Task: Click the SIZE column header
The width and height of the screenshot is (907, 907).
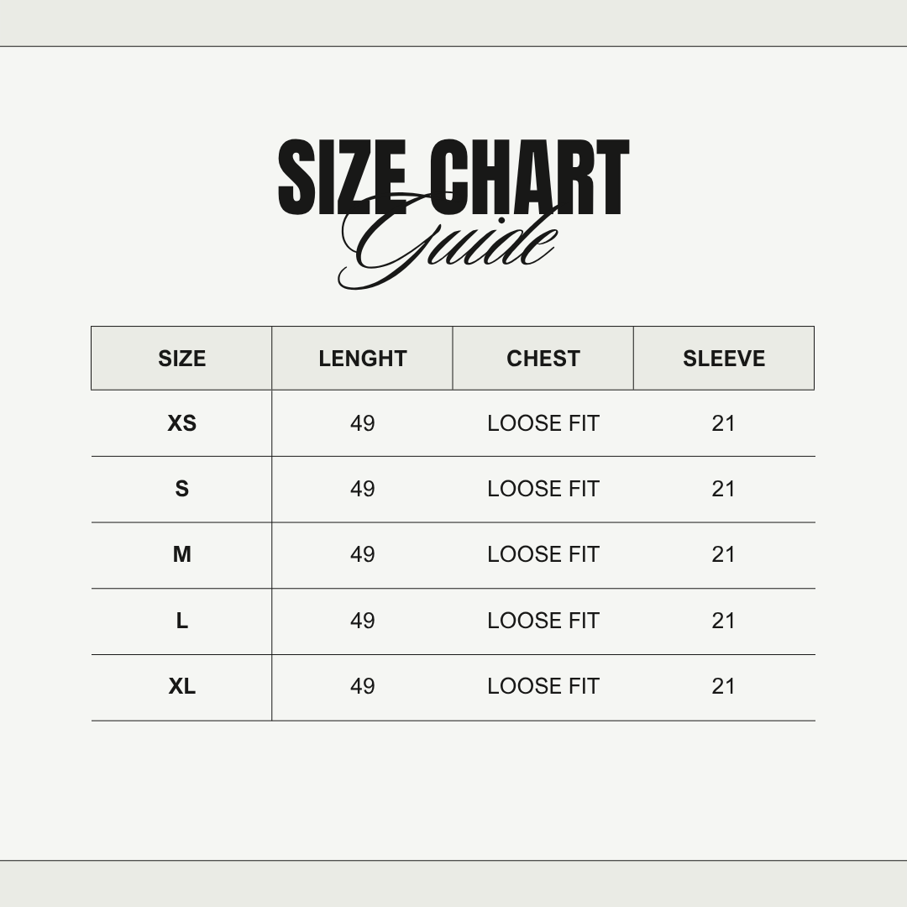Action: (x=181, y=359)
